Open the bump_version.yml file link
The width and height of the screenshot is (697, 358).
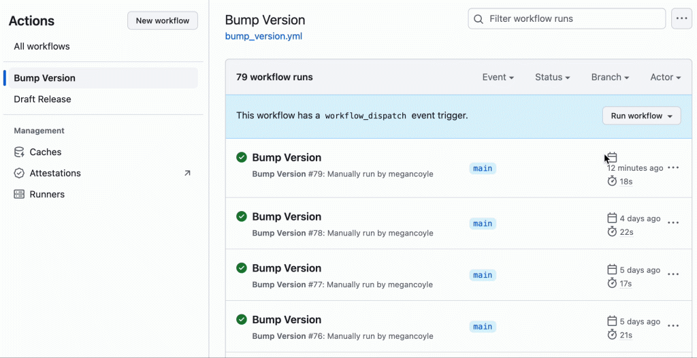[x=263, y=37]
